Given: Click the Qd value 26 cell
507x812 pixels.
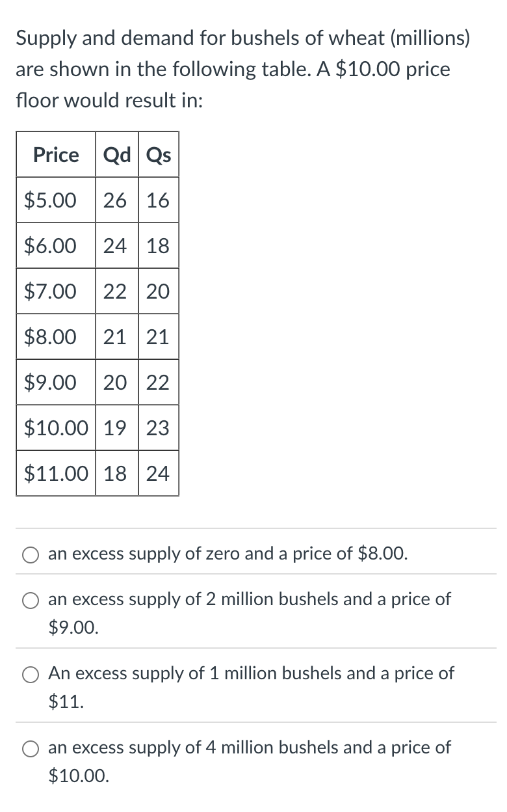Looking at the screenshot, I should tap(116, 200).
